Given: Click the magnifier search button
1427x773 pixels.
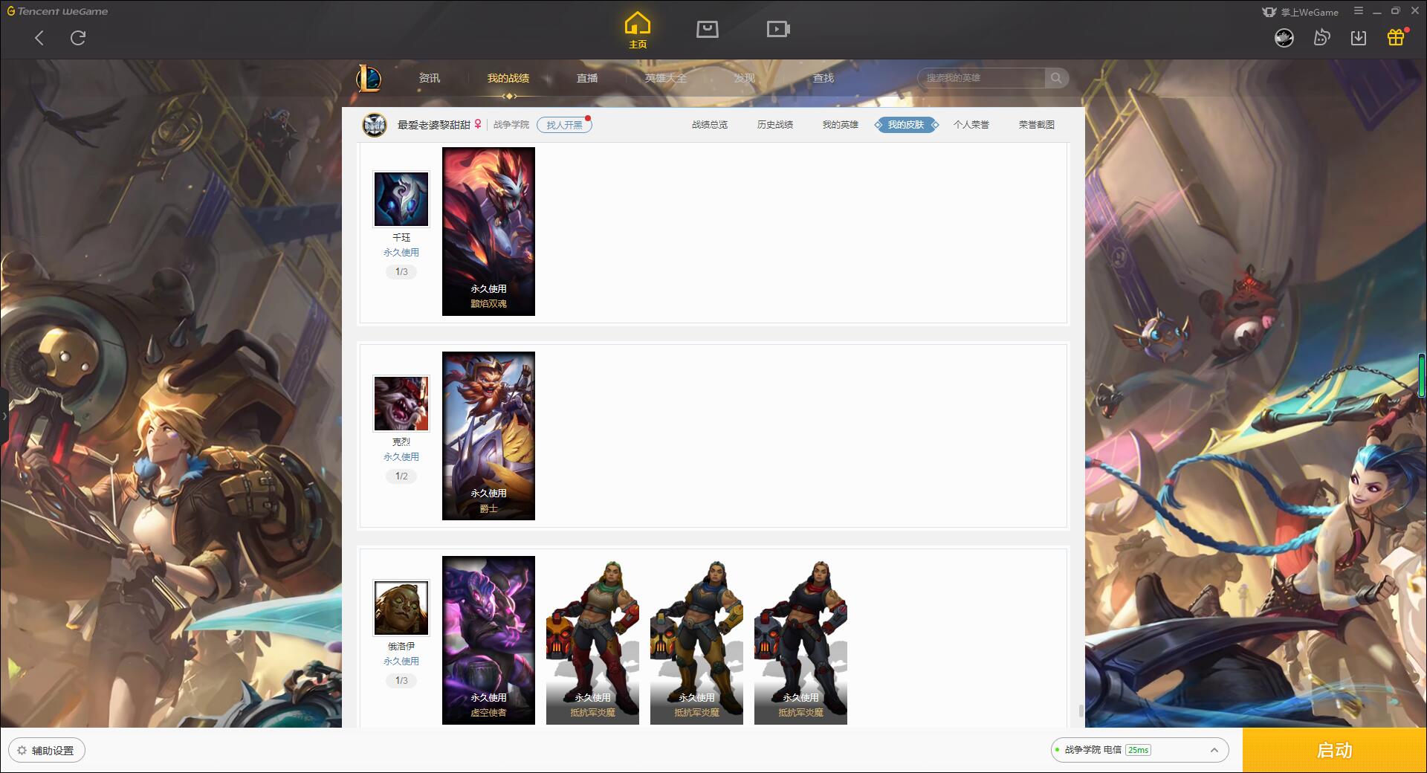Looking at the screenshot, I should pyautogui.click(x=1056, y=78).
